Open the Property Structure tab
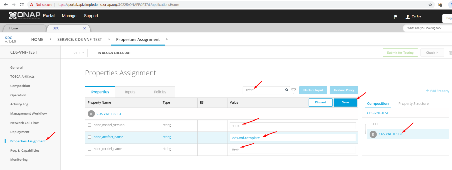This screenshot has height=170, width=452. [413, 104]
